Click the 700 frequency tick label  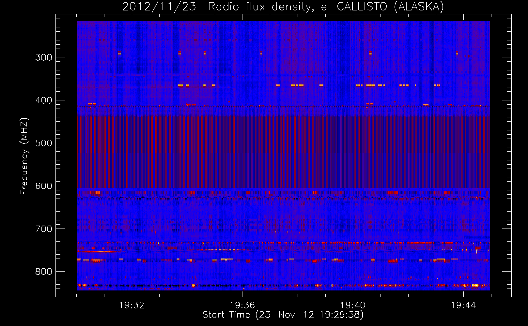click(x=44, y=229)
